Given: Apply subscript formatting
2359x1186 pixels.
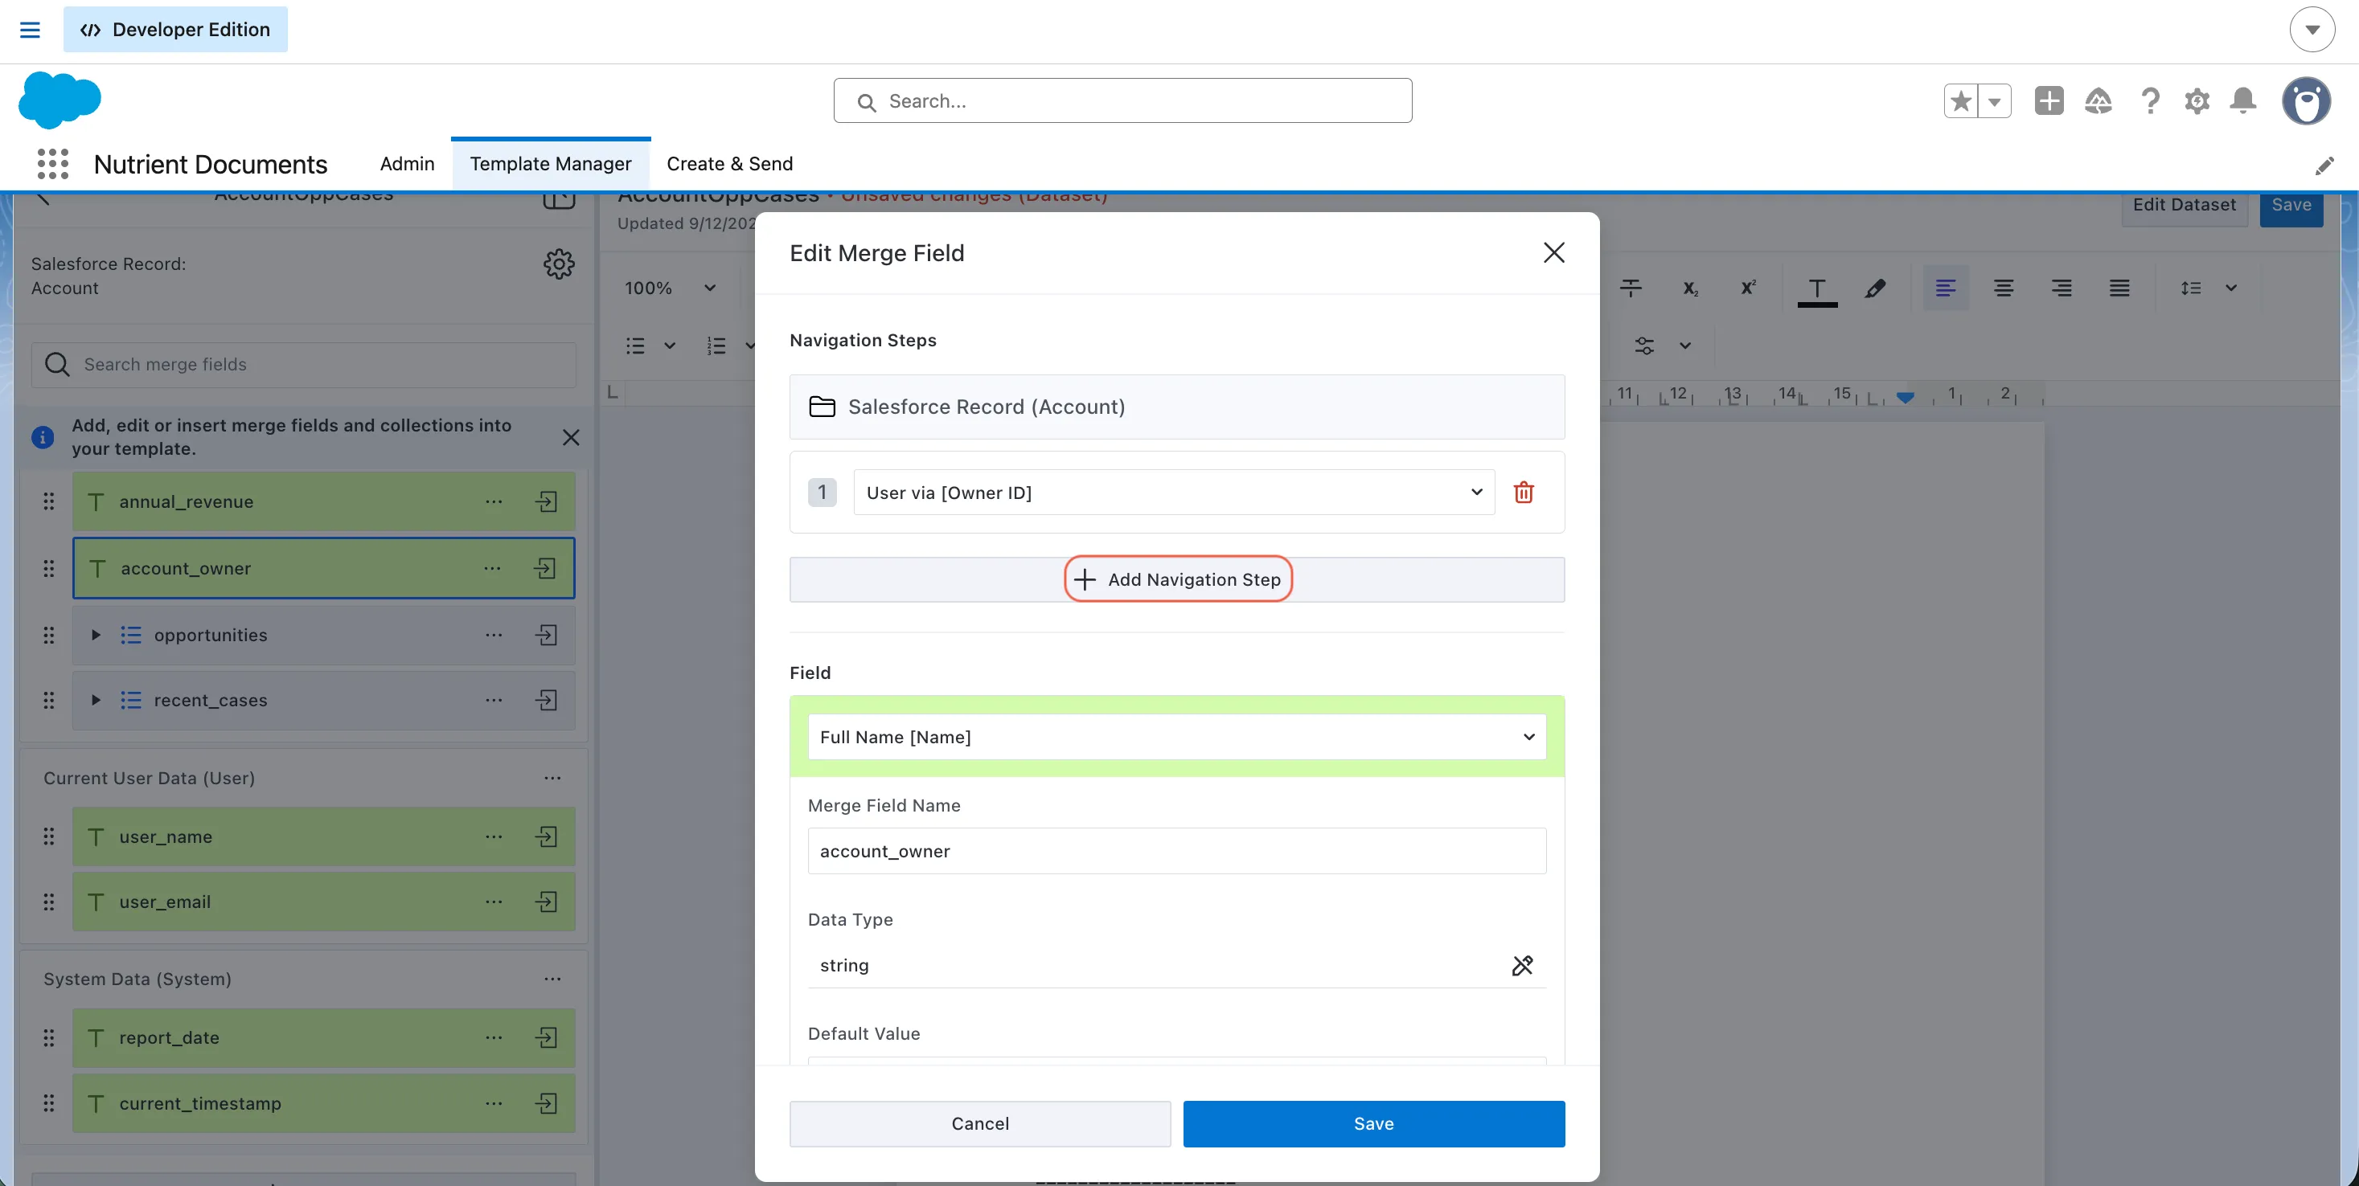Looking at the screenshot, I should pyautogui.click(x=1691, y=288).
